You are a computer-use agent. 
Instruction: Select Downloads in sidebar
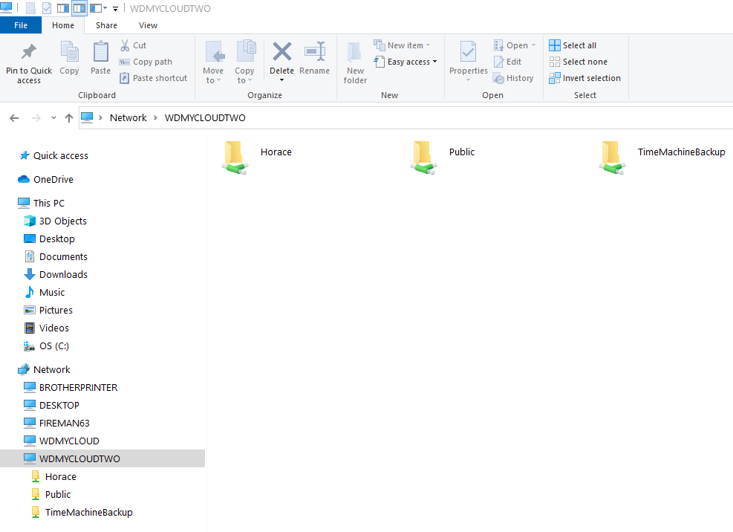63,275
